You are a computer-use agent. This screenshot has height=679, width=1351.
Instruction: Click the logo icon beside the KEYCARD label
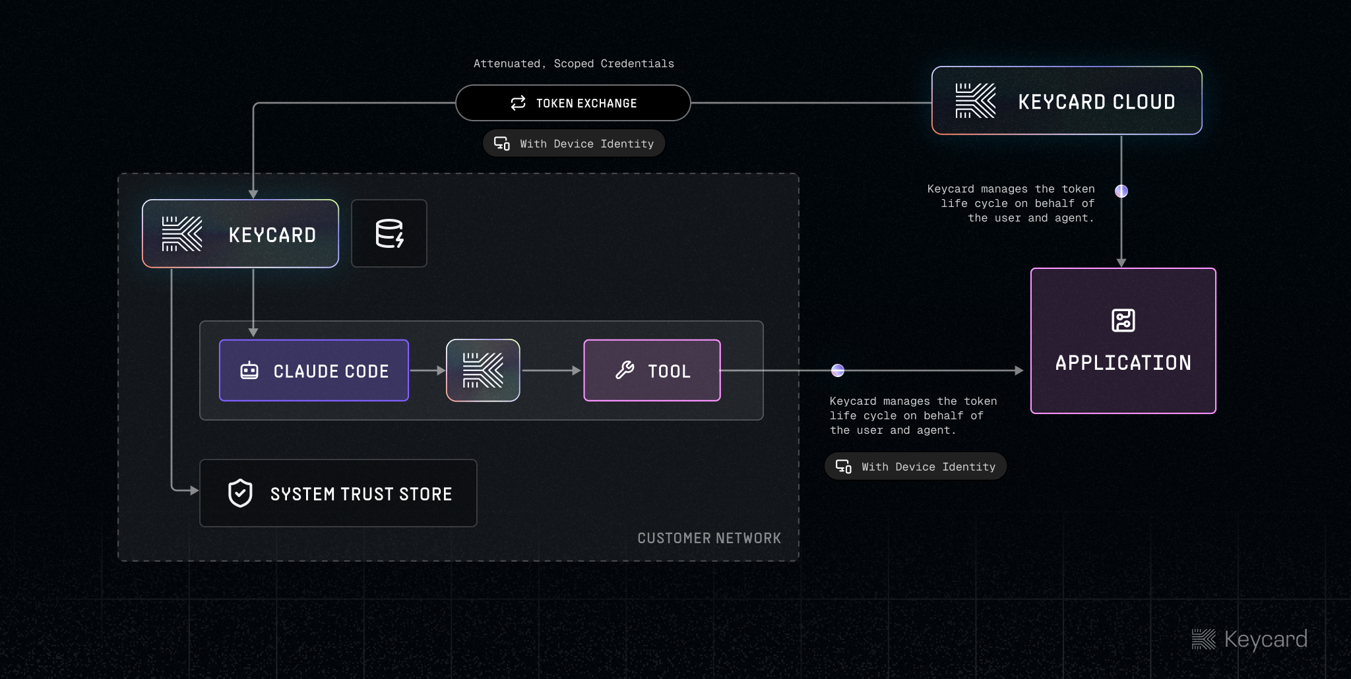tap(182, 234)
